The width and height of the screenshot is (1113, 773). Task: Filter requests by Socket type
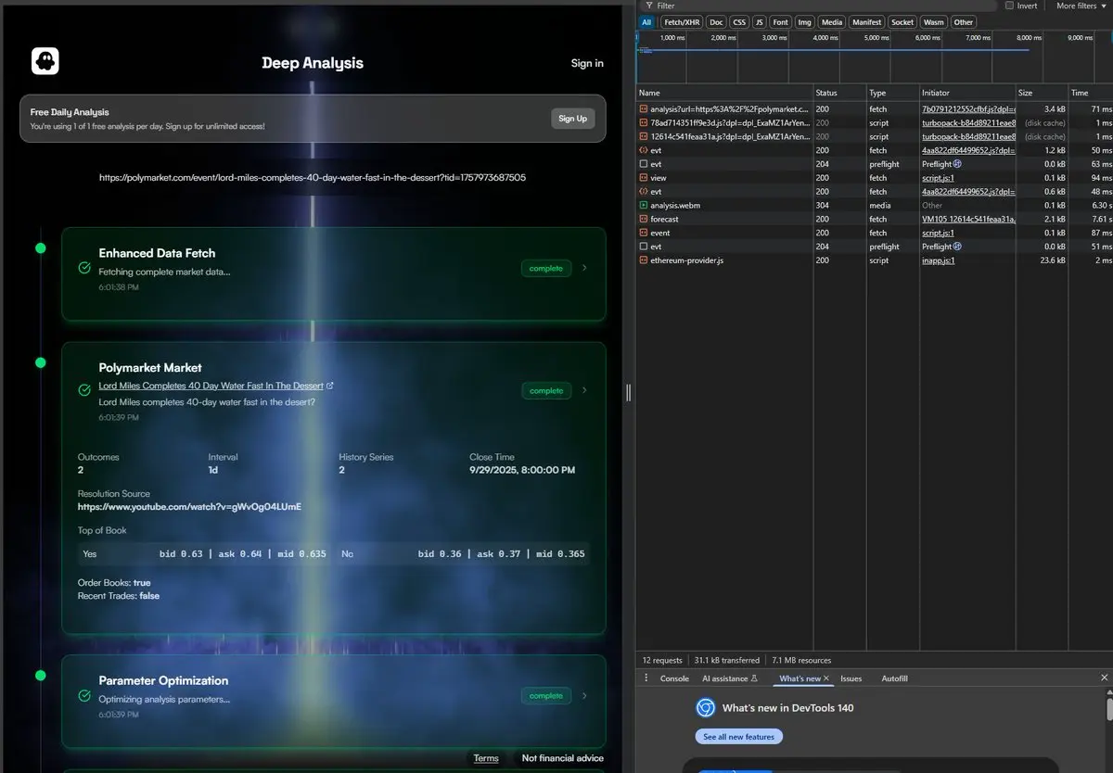[902, 22]
